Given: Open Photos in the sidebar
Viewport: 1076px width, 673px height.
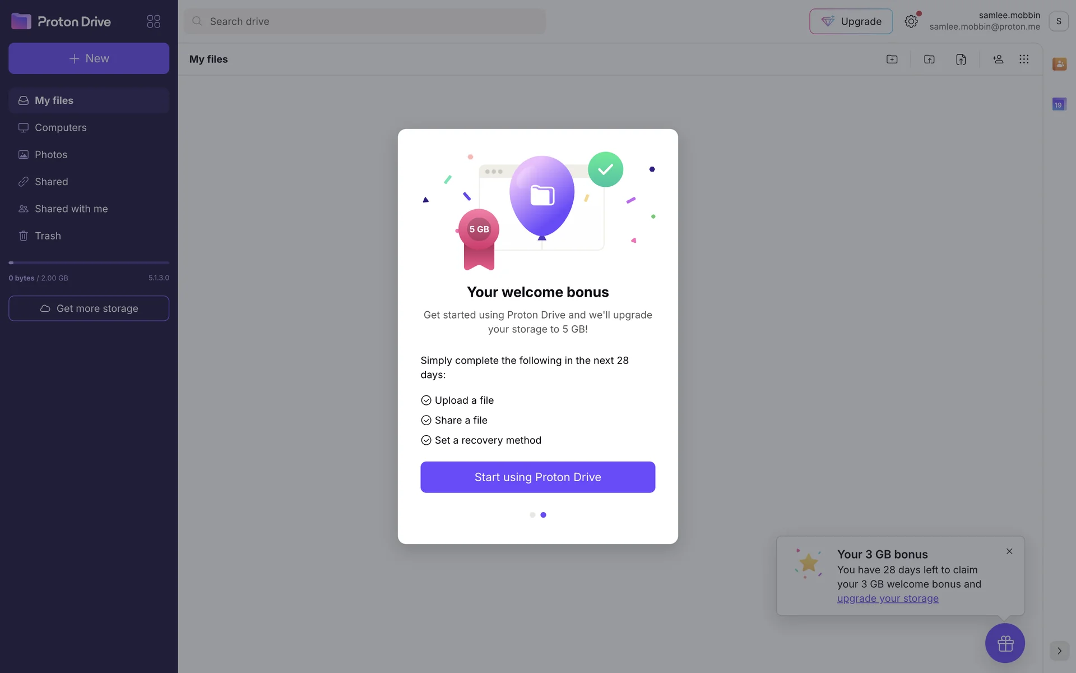Looking at the screenshot, I should point(50,155).
